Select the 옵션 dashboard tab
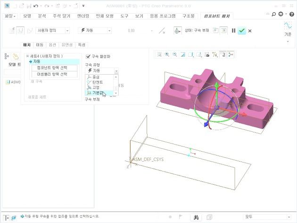The width and height of the screenshot is (297, 223). tap(52, 45)
